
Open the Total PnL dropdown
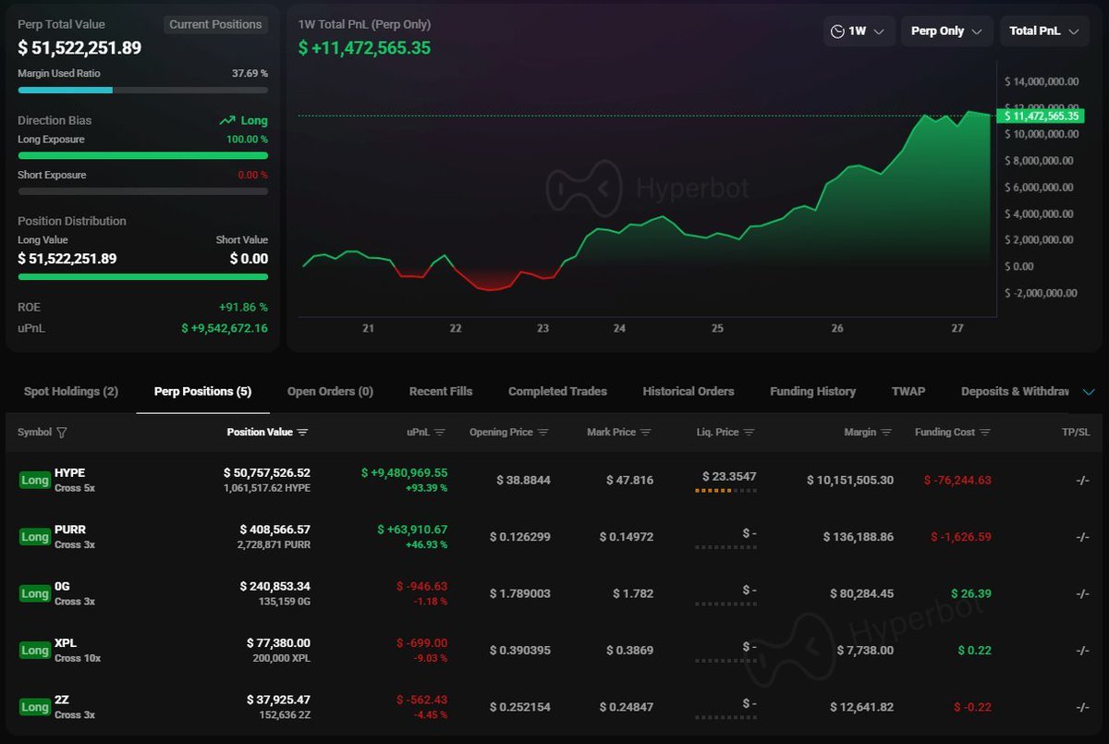coord(1043,31)
